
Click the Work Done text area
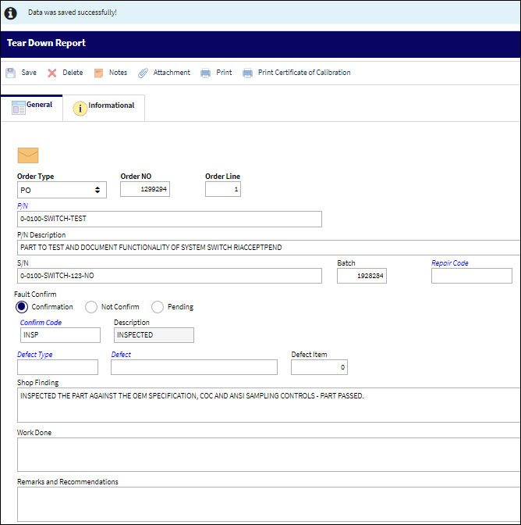coord(268,455)
